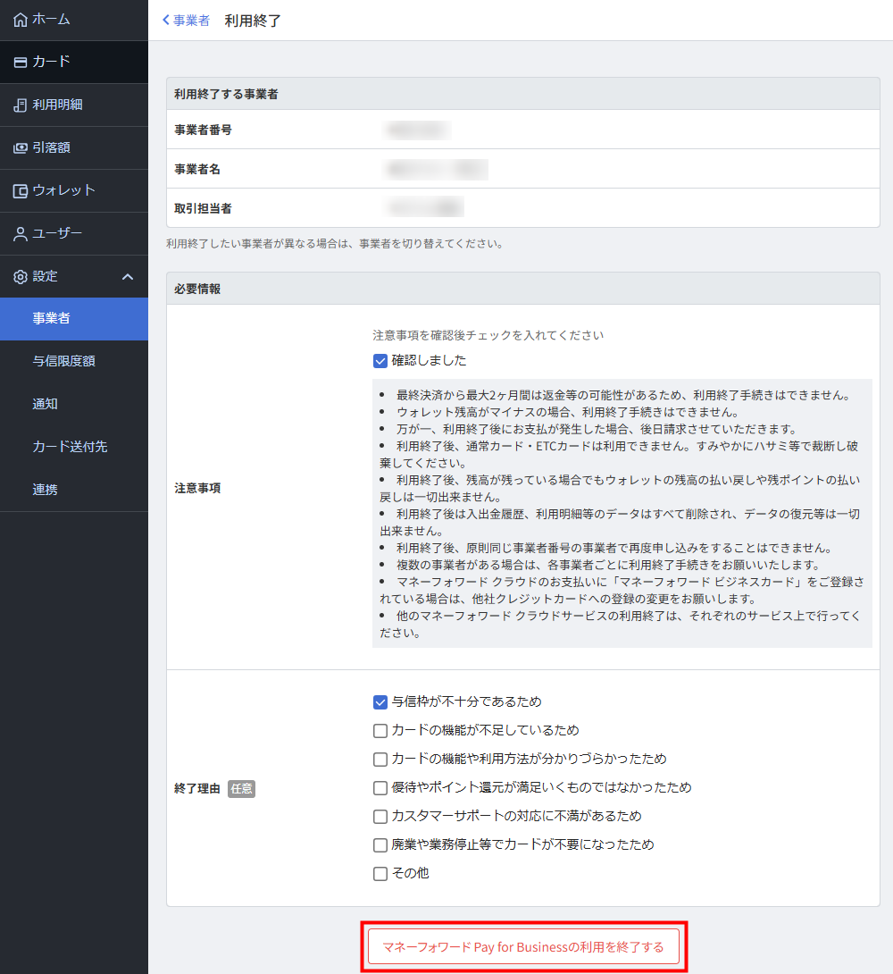The image size is (893, 974).
Task: Click the Card icon in sidebar
Action: click(21, 63)
